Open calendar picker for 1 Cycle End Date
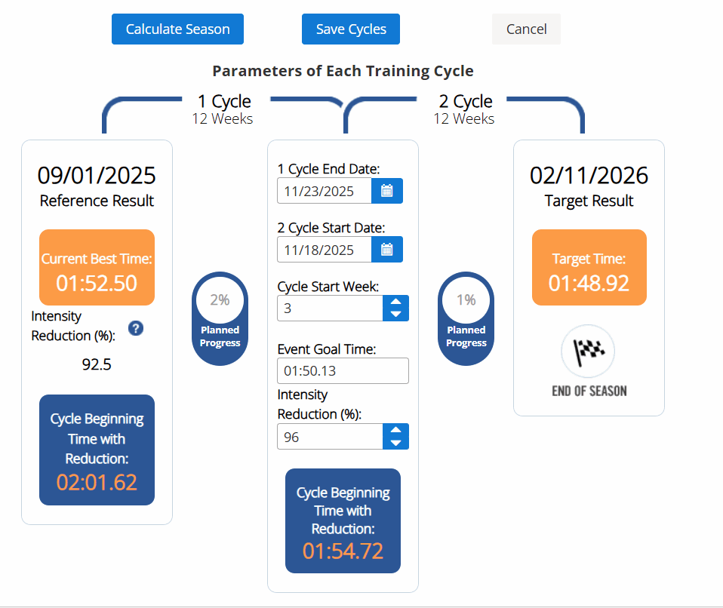The image size is (723, 608). pos(387,191)
